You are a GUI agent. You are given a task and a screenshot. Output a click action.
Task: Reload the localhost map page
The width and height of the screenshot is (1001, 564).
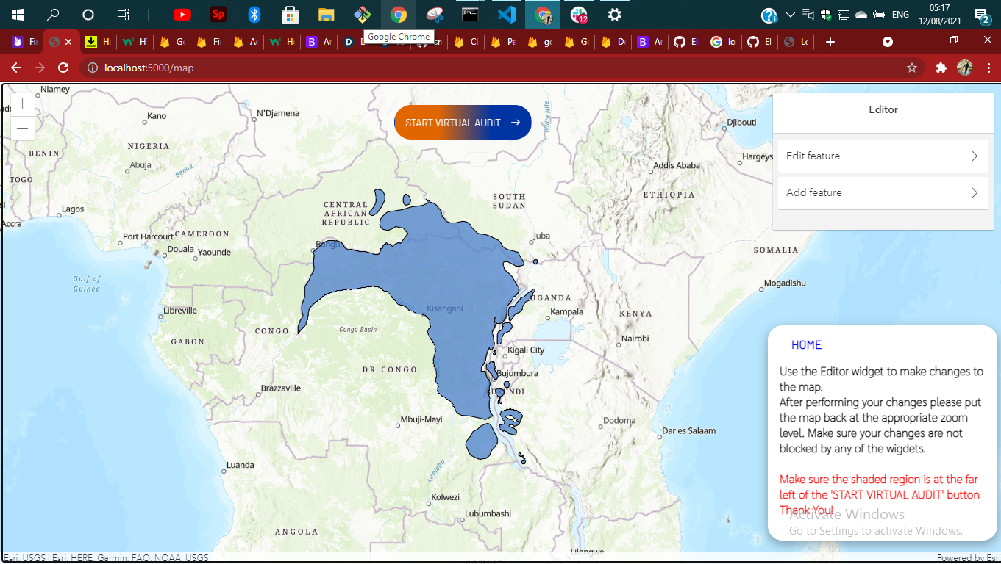64,67
